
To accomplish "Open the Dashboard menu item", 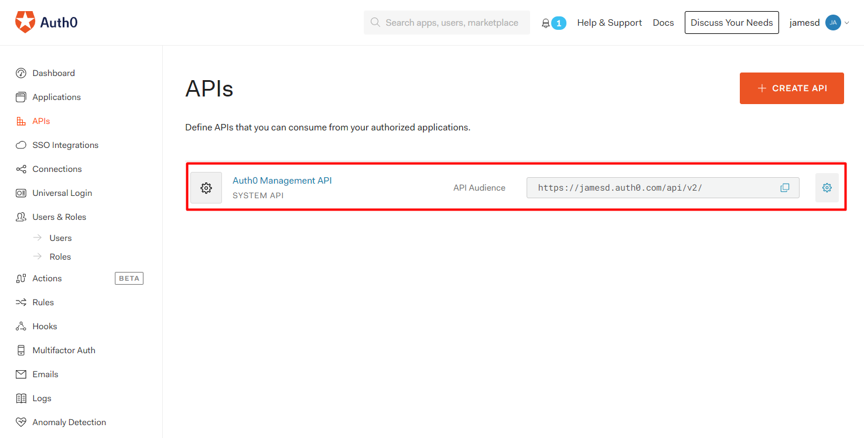I will click(x=54, y=73).
